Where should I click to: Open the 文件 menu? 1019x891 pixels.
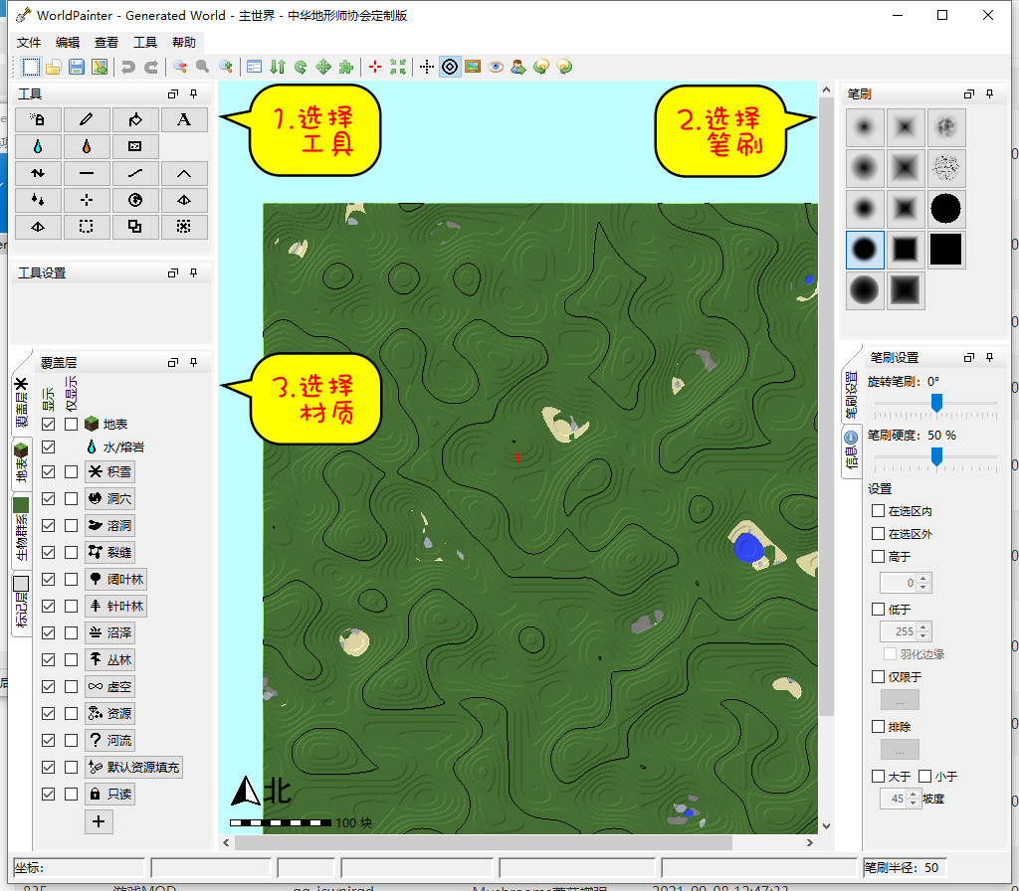click(x=30, y=43)
